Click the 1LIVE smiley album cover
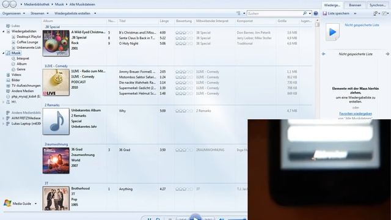Viewport: 391px width, 220px height. coord(56,82)
